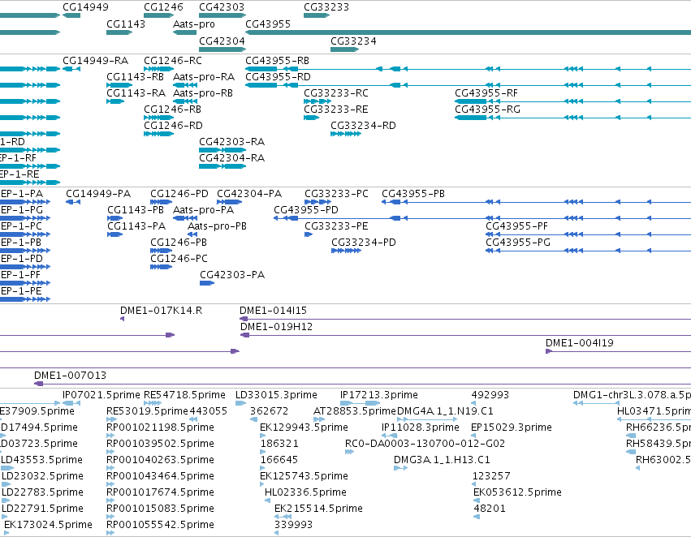Click protein CG33234-PD label
The width and height of the screenshot is (691, 537).
click(364, 243)
